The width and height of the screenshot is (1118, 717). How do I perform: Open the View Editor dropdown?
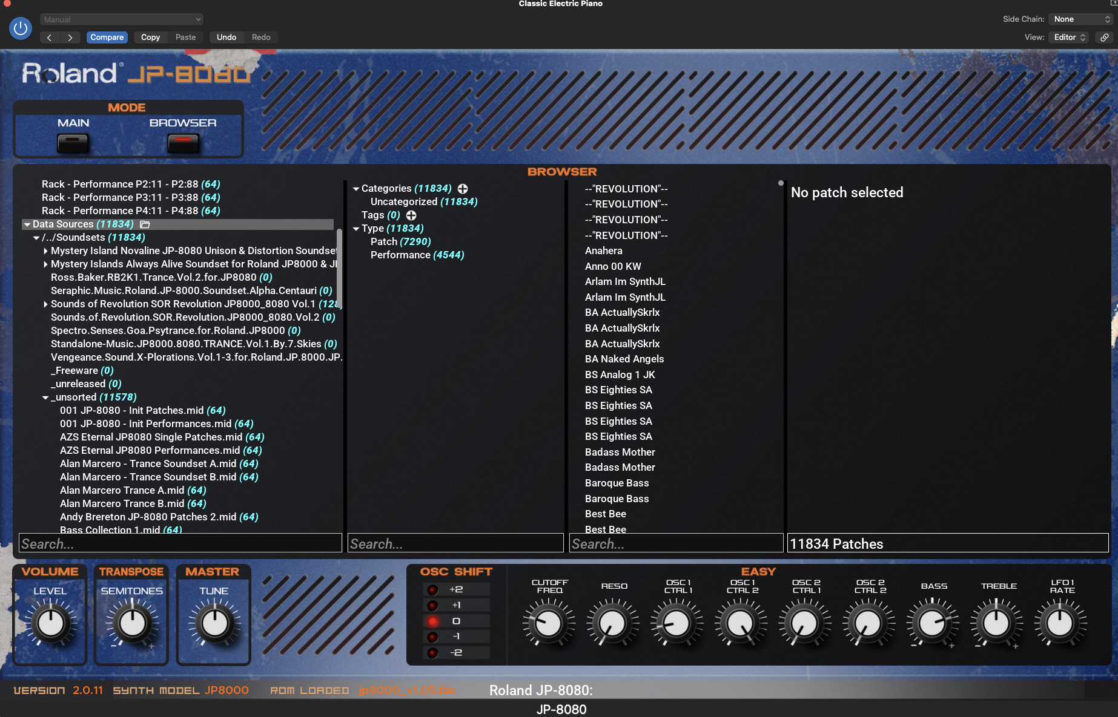click(x=1069, y=38)
